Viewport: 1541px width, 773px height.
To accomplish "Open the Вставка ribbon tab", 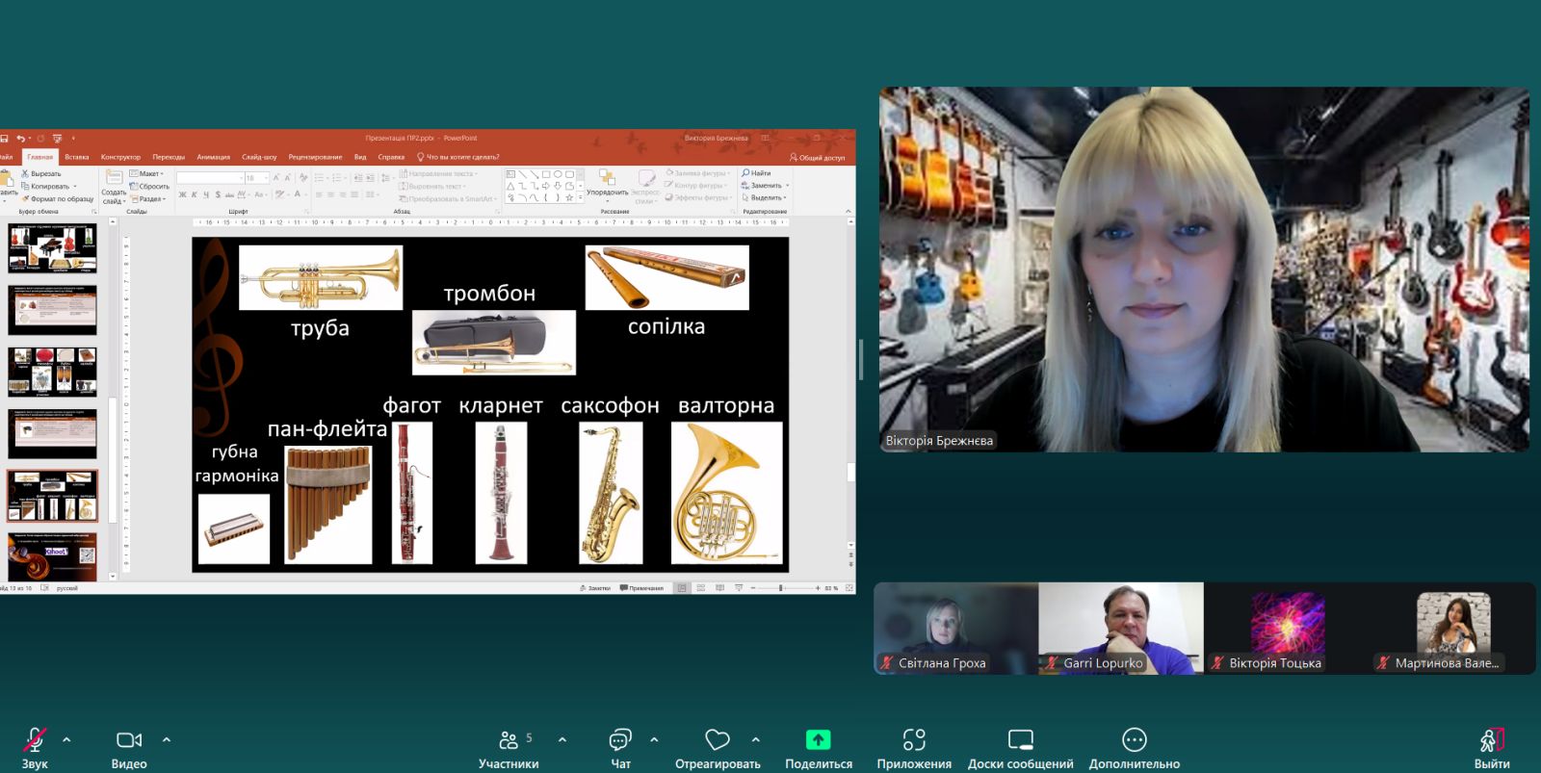I will click(77, 157).
